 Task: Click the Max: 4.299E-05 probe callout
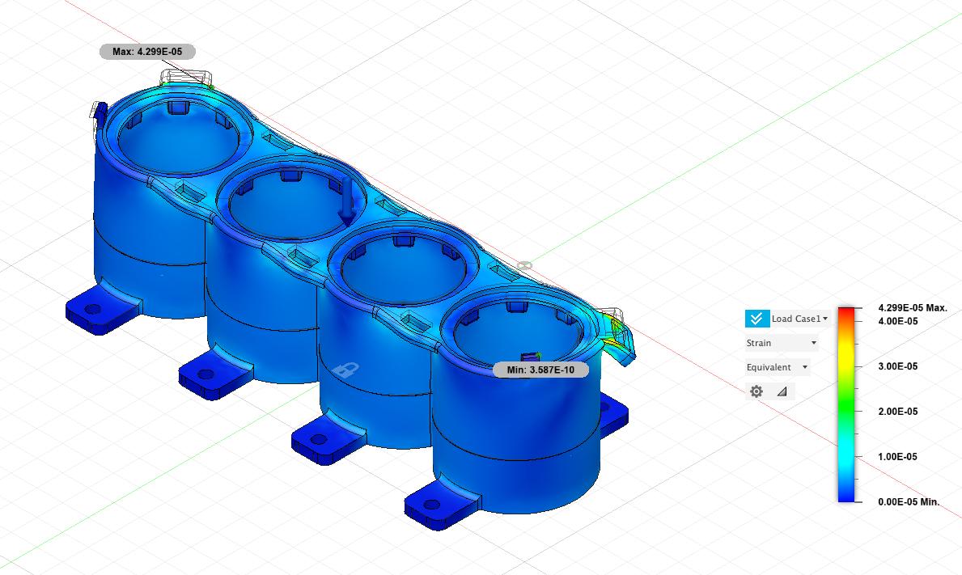pos(147,52)
